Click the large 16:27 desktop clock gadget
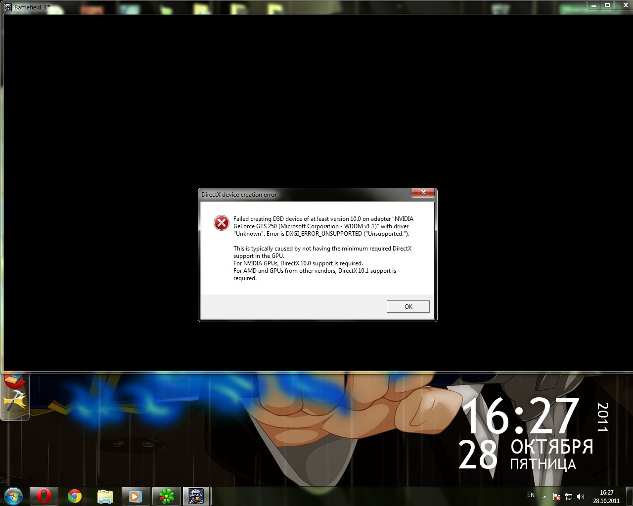Screen dimensions: 633x506 (x=520, y=416)
